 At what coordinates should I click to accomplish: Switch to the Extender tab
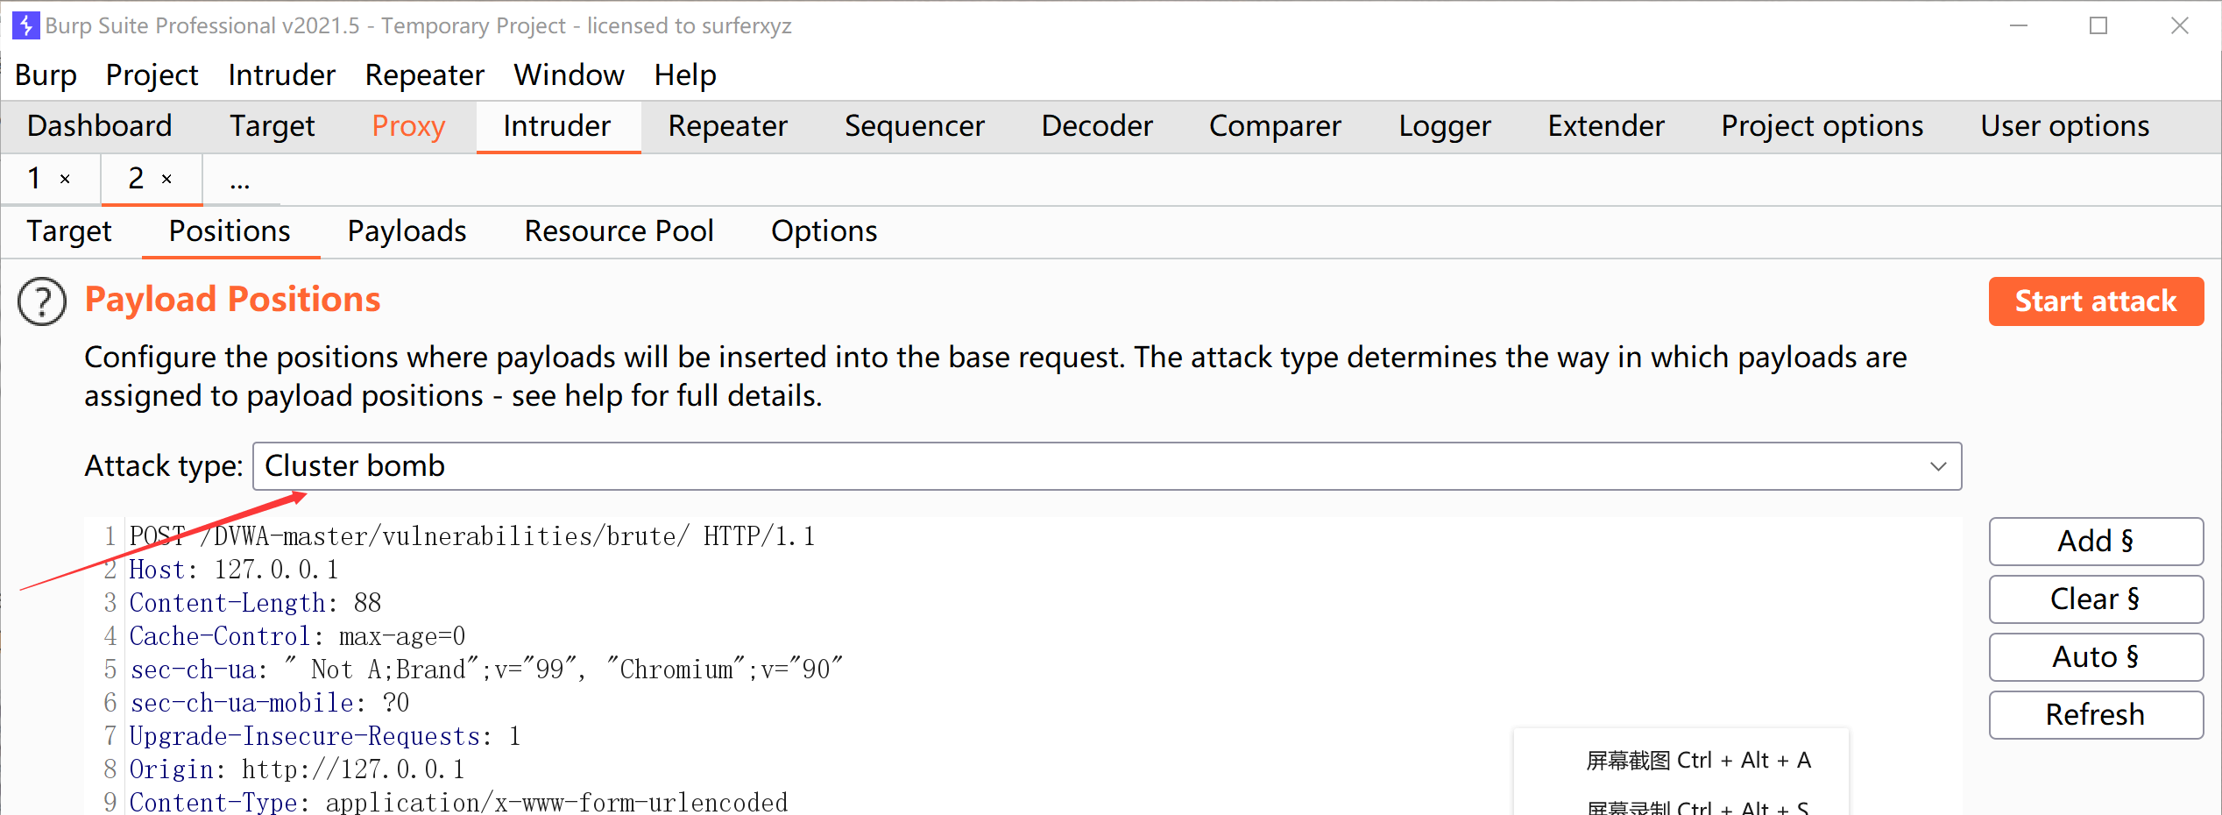1606,127
